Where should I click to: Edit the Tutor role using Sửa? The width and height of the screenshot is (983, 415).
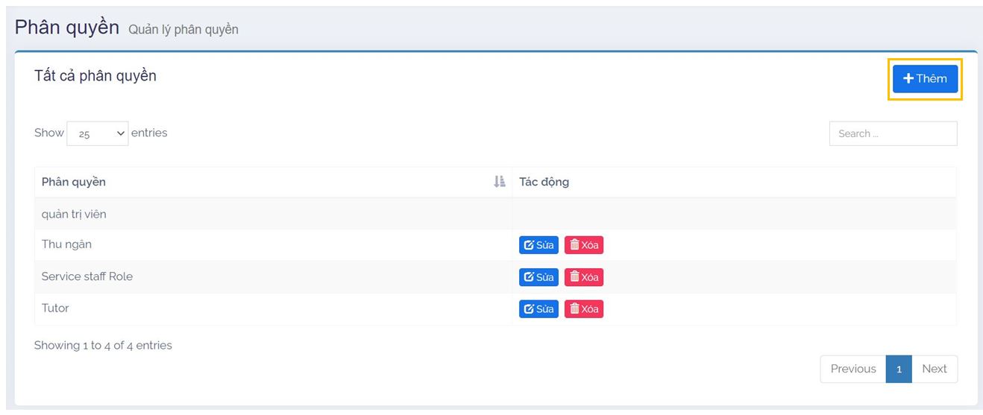(538, 309)
